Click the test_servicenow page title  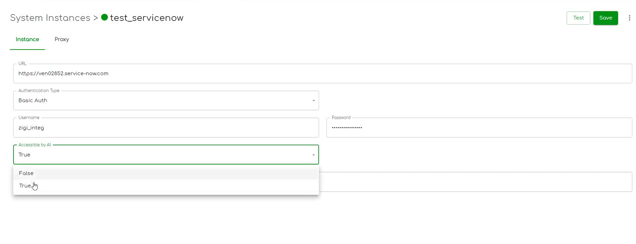click(147, 18)
